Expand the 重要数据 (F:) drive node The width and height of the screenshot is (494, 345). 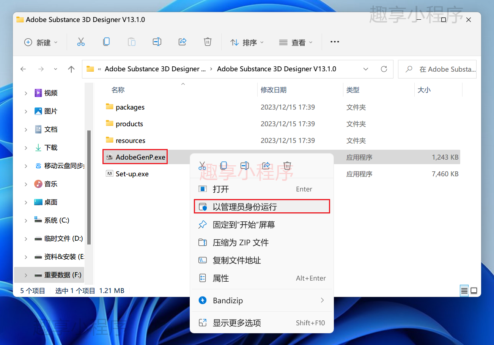(x=26, y=275)
